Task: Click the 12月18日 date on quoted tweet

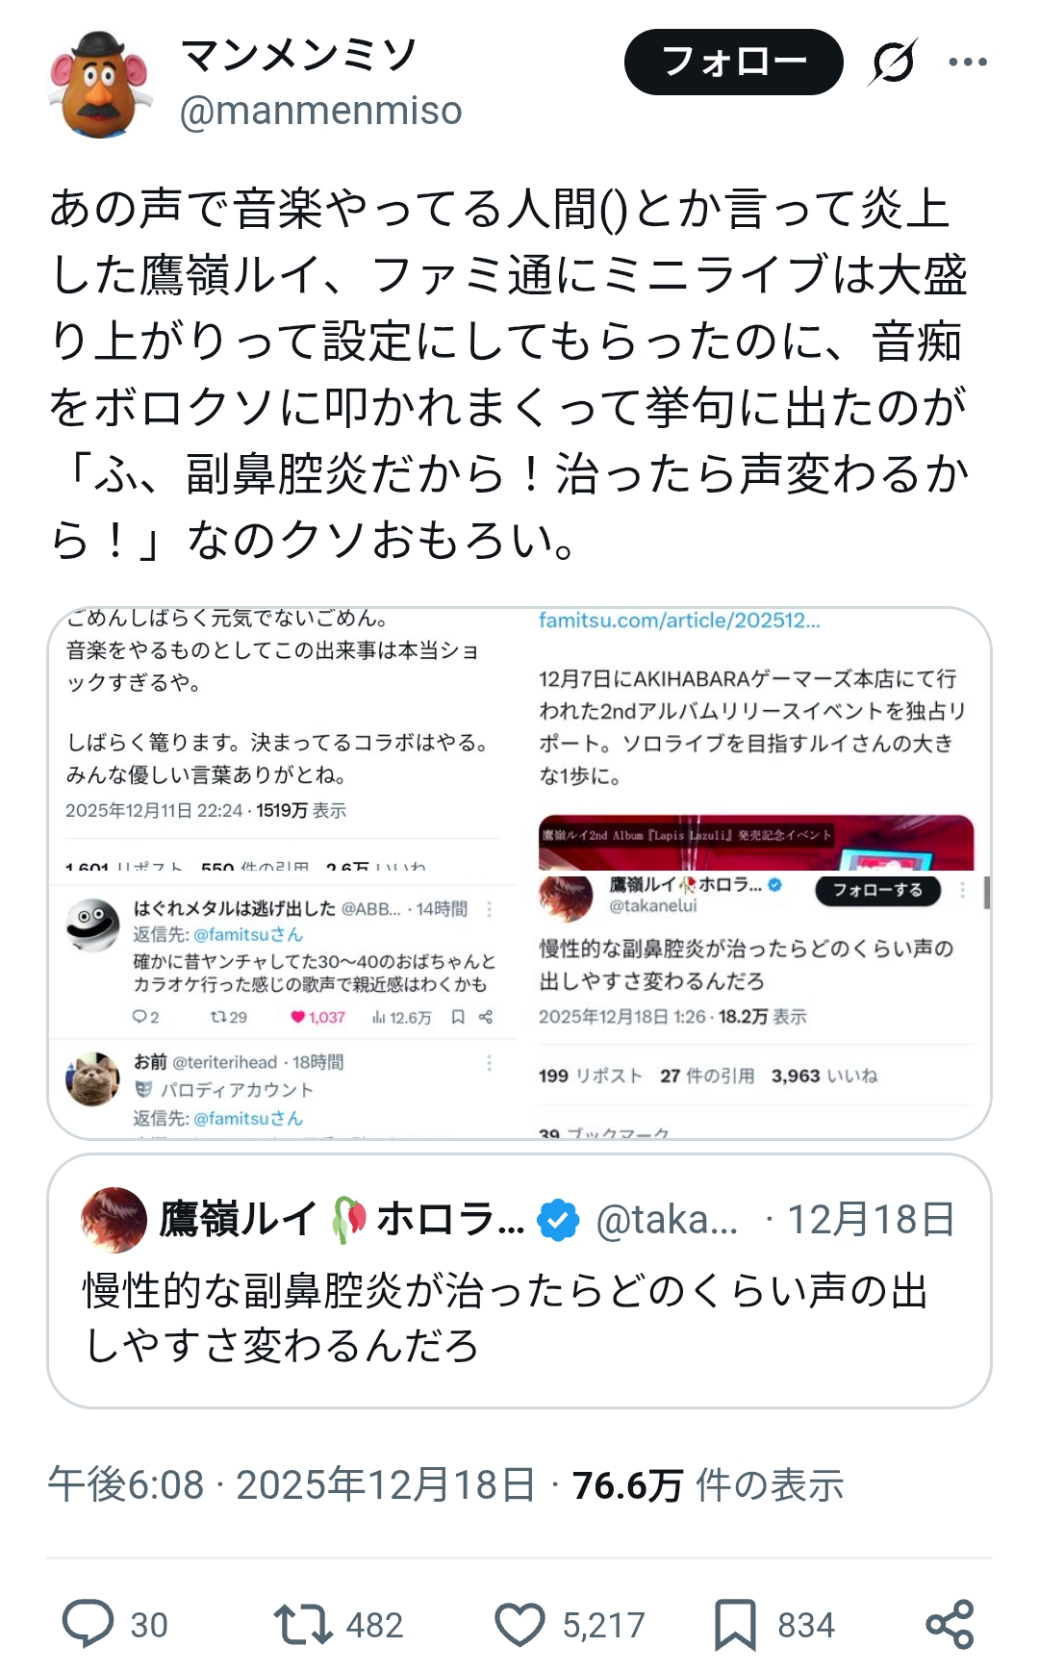Action: (871, 1220)
